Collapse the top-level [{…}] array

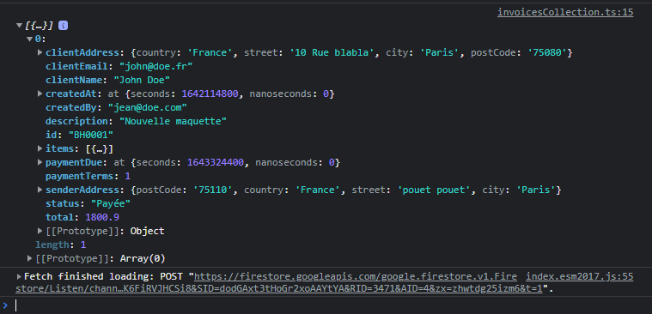[19, 26]
